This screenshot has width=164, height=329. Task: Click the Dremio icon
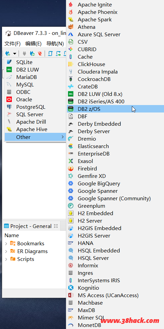[71, 139]
